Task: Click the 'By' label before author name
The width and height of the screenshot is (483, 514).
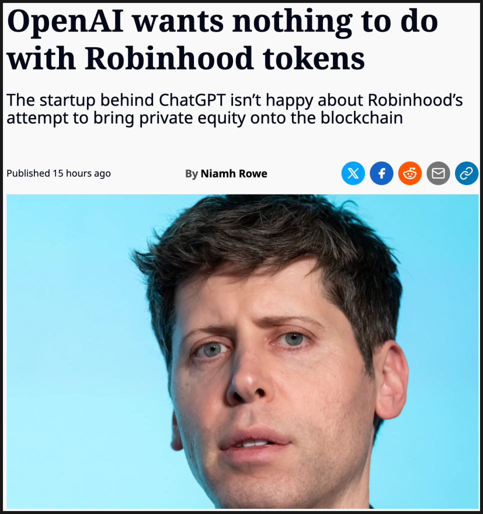Action: pos(191,173)
